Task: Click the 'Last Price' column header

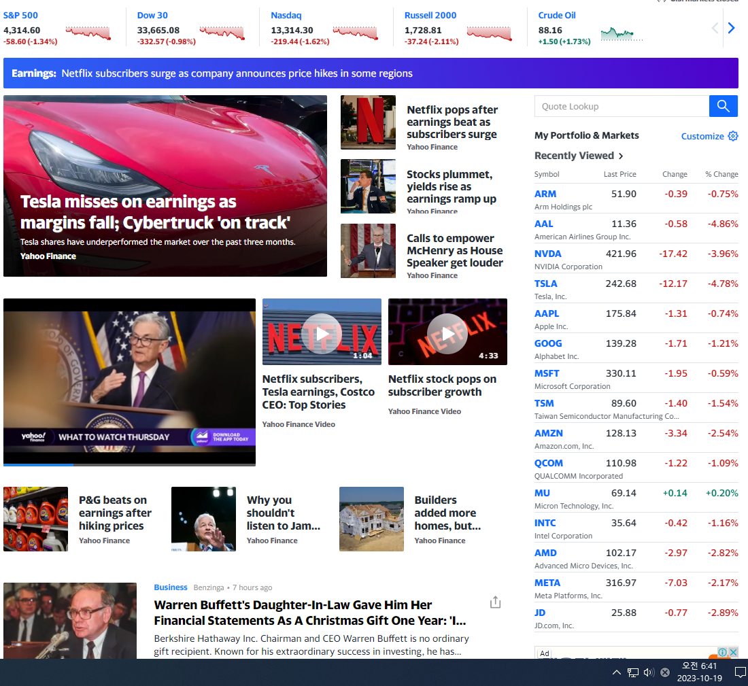Action: (619, 174)
